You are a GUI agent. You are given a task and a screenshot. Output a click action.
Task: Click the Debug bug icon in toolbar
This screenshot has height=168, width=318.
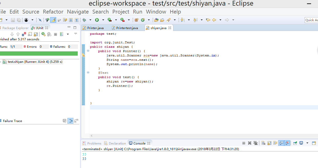(84, 20)
